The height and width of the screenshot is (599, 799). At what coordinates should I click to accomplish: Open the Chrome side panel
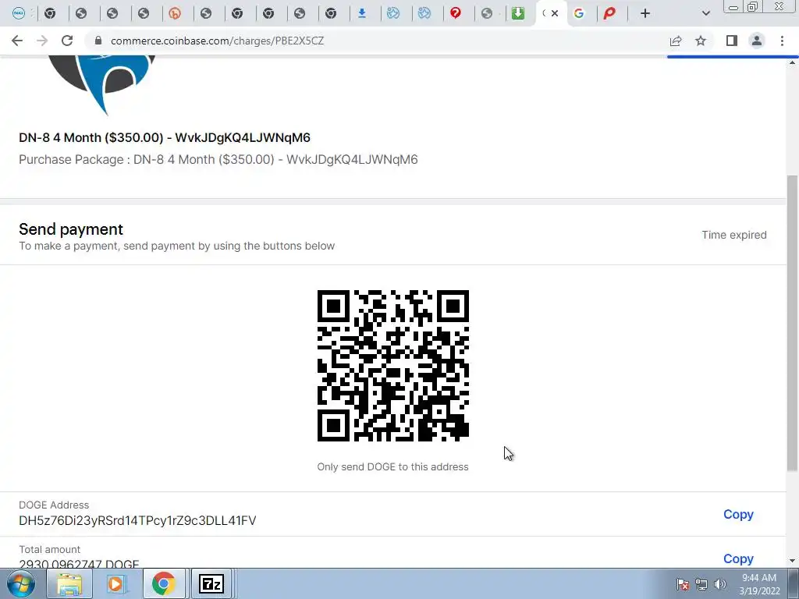732,41
